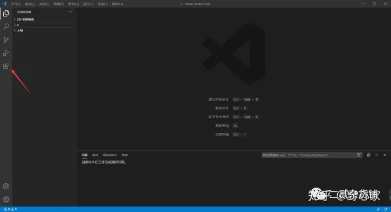Minimize the VS Code window
This screenshot has height=212, width=391.
[363, 4]
